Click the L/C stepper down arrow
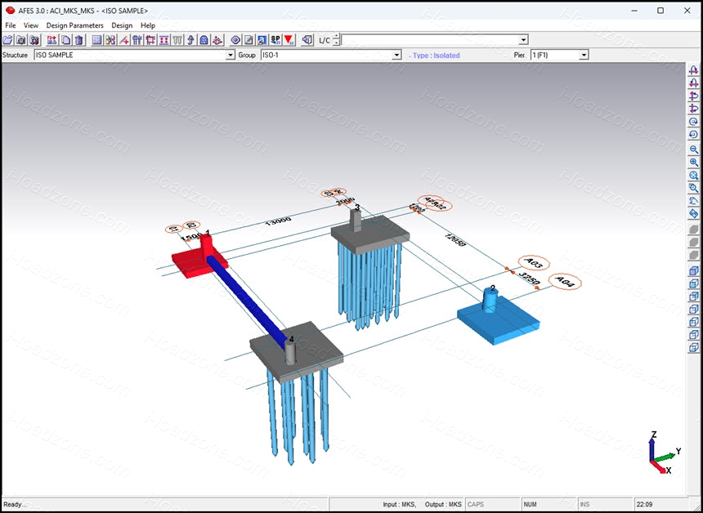 (x=337, y=43)
